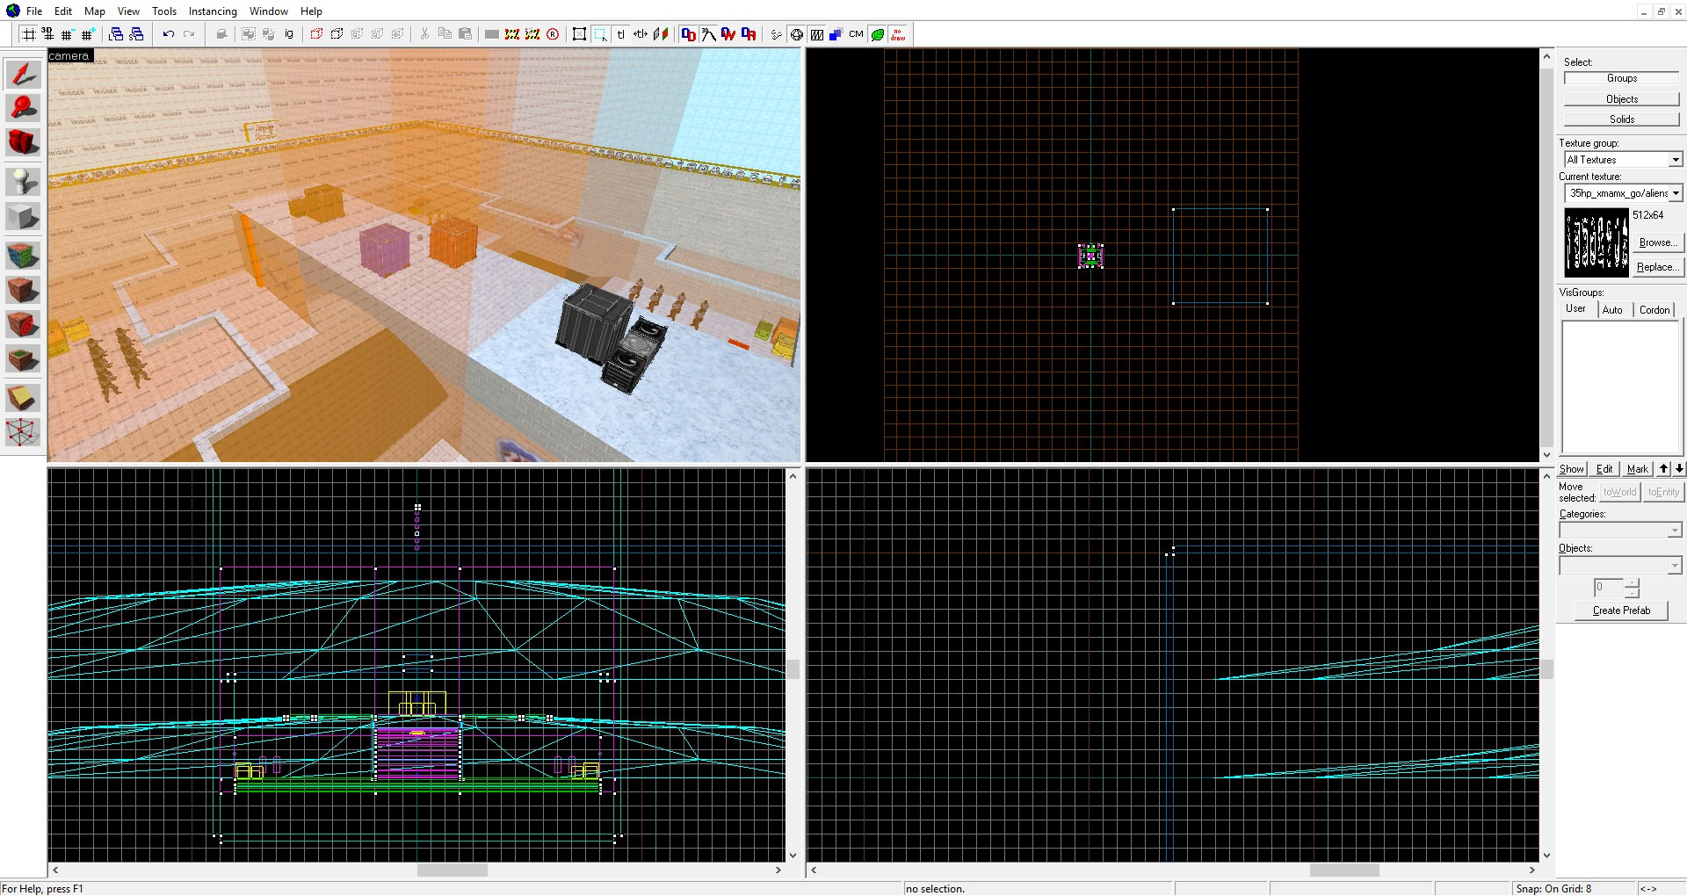Toggle texture lock (tl) button
The height and width of the screenshot is (896, 1687).
pos(620,34)
